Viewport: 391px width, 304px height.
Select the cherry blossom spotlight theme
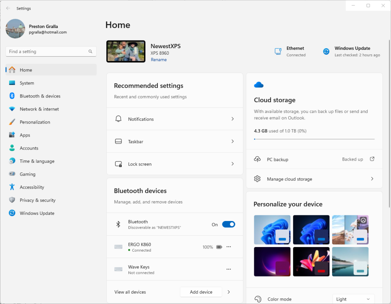click(x=350, y=230)
